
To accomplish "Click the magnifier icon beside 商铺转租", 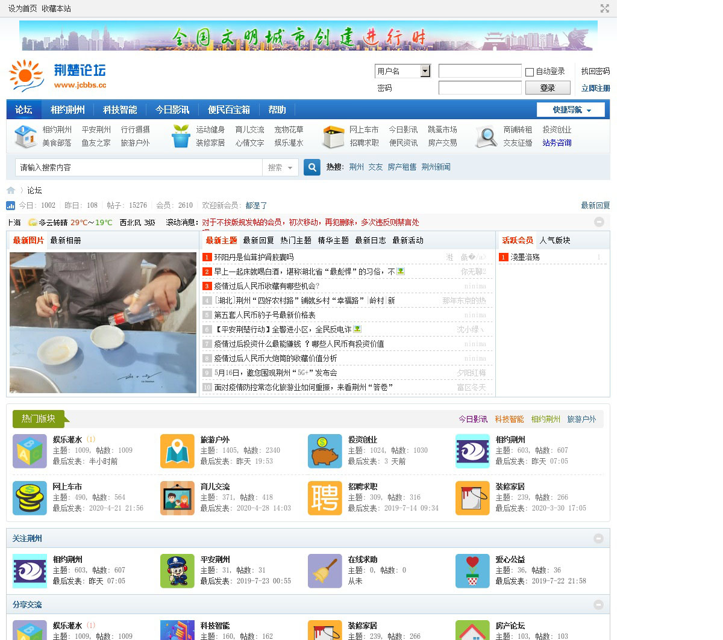I will [x=486, y=137].
